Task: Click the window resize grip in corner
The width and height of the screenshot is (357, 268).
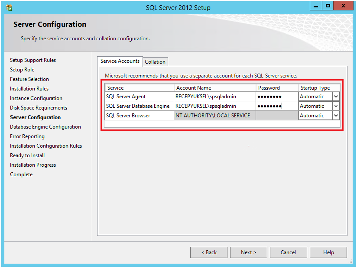Action: coord(351,262)
